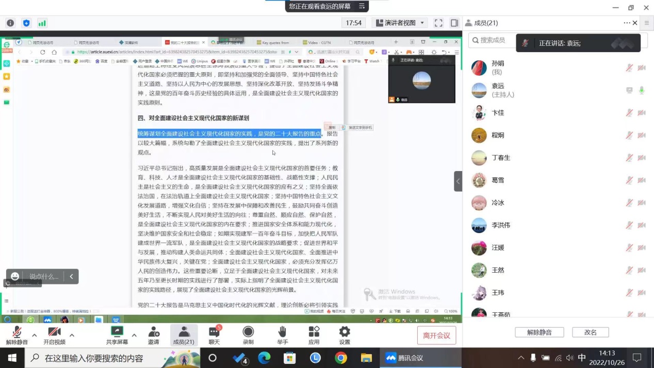Click the red 离开会议 leave button

tap(436, 336)
